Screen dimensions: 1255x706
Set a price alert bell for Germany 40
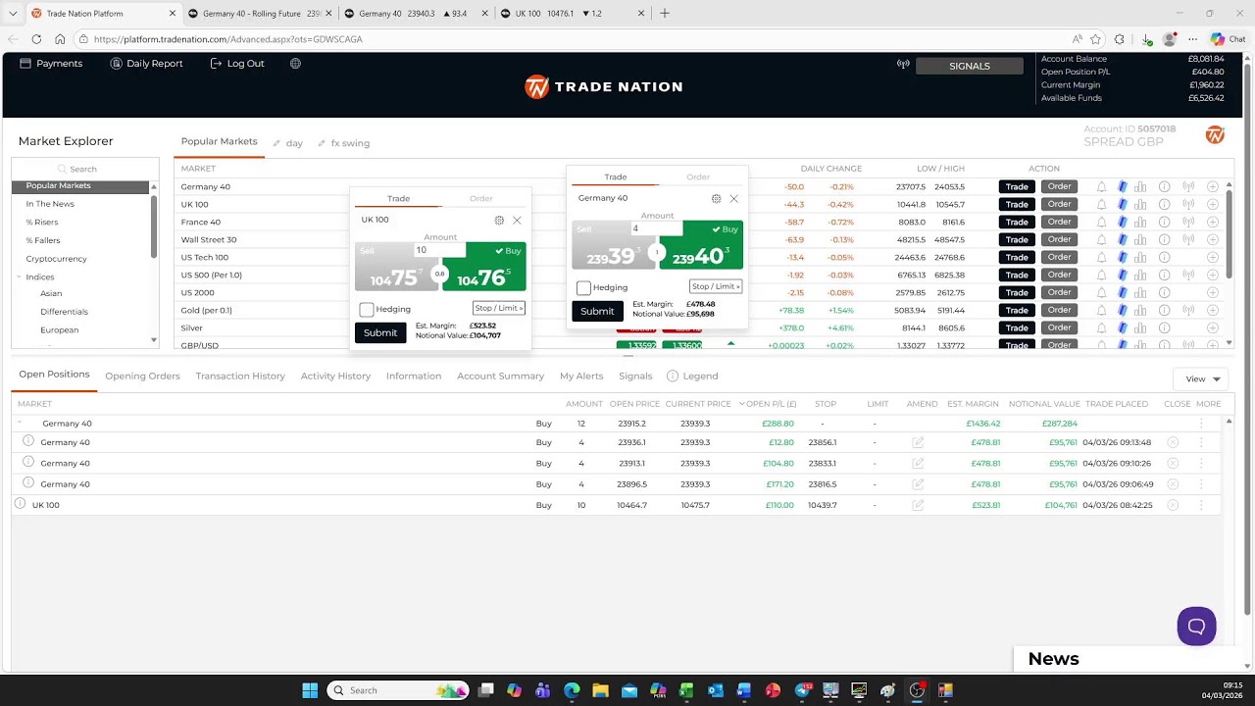pyautogui.click(x=1101, y=186)
